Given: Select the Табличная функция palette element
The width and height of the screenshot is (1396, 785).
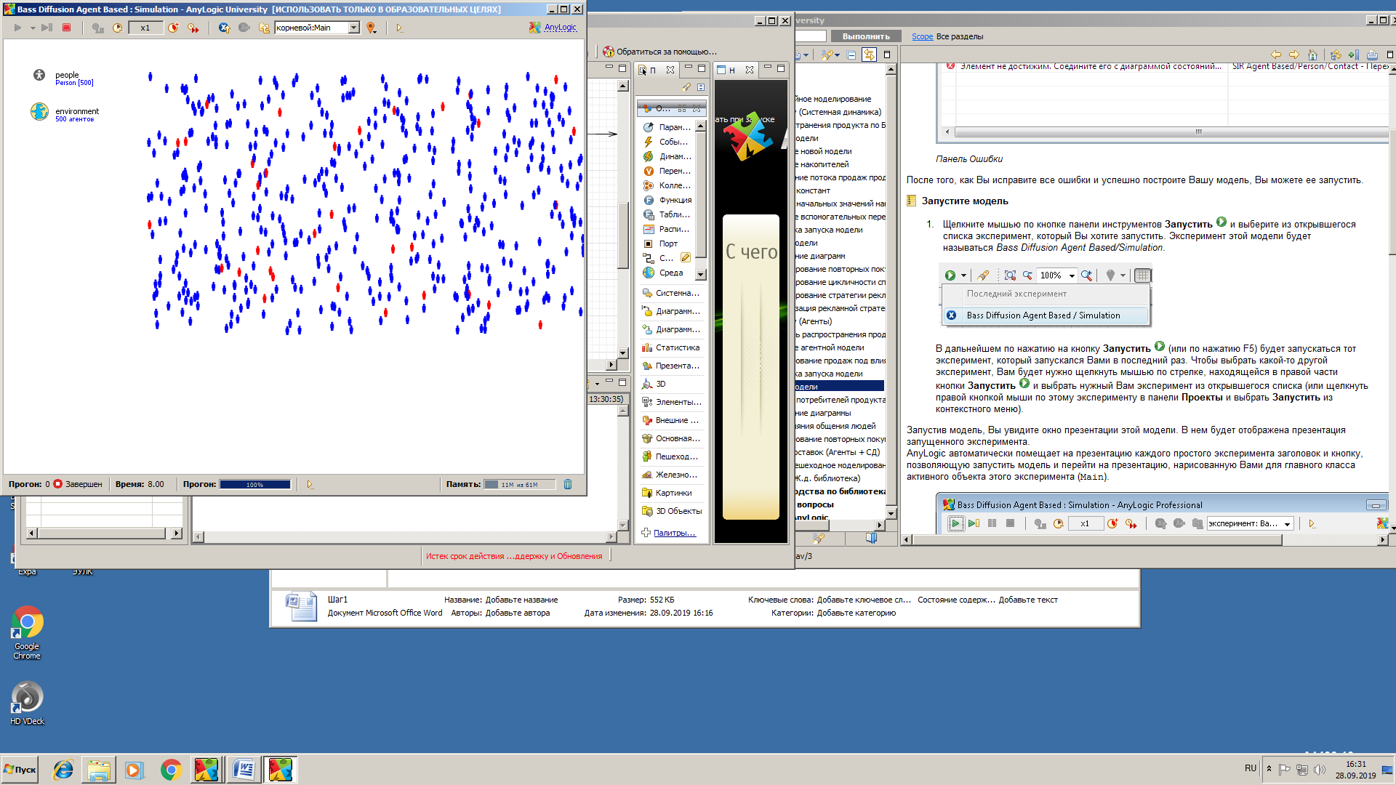Looking at the screenshot, I should 667,214.
